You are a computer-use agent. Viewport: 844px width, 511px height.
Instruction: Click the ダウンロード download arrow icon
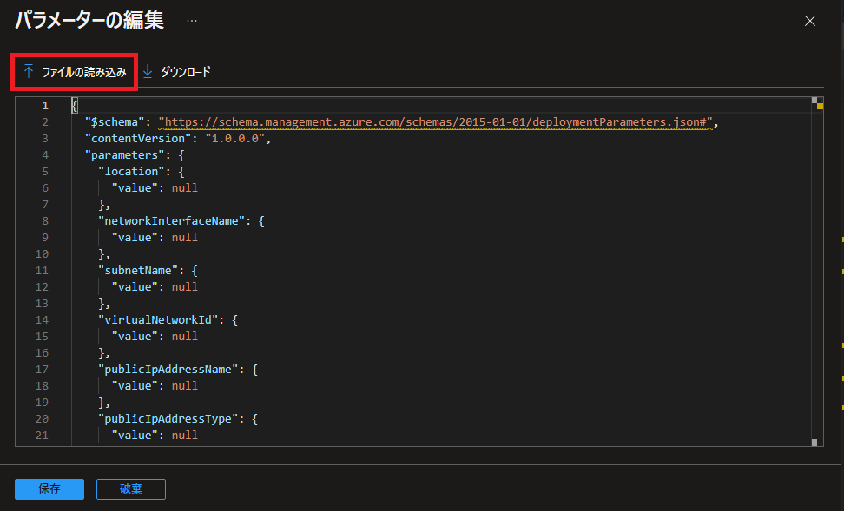[148, 73]
